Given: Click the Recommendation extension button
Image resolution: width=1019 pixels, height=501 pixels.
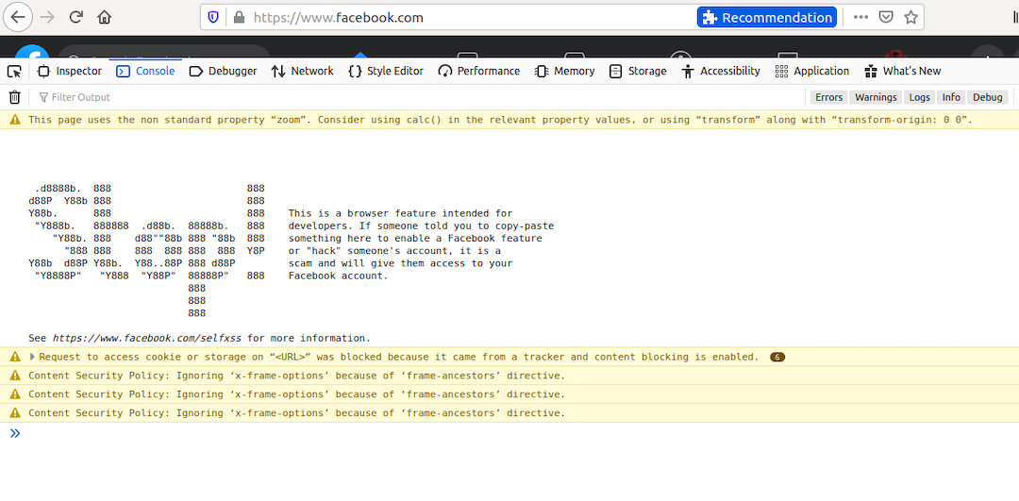Looking at the screenshot, I should click(767, 18).
